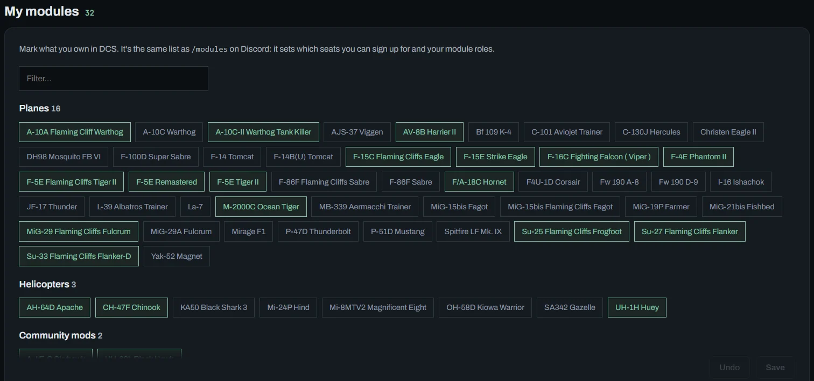This screenshot has height=381, width=814.
Task: Toggle Su-27 Flaming Cliffs Flanker chip
Action: coord(690,231)
